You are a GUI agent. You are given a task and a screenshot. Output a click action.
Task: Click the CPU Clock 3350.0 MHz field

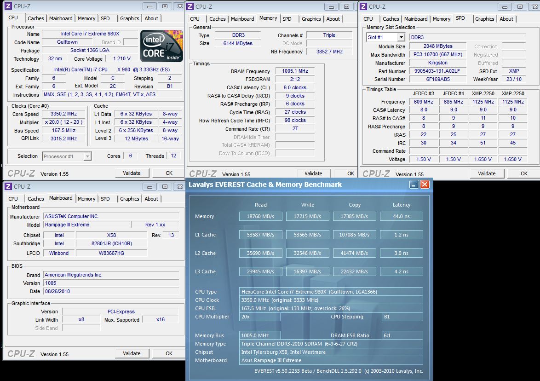(x=331, y=300)
